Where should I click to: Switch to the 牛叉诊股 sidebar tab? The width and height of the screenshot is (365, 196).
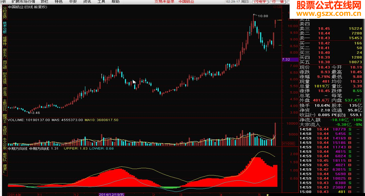(x=5, y=144)
